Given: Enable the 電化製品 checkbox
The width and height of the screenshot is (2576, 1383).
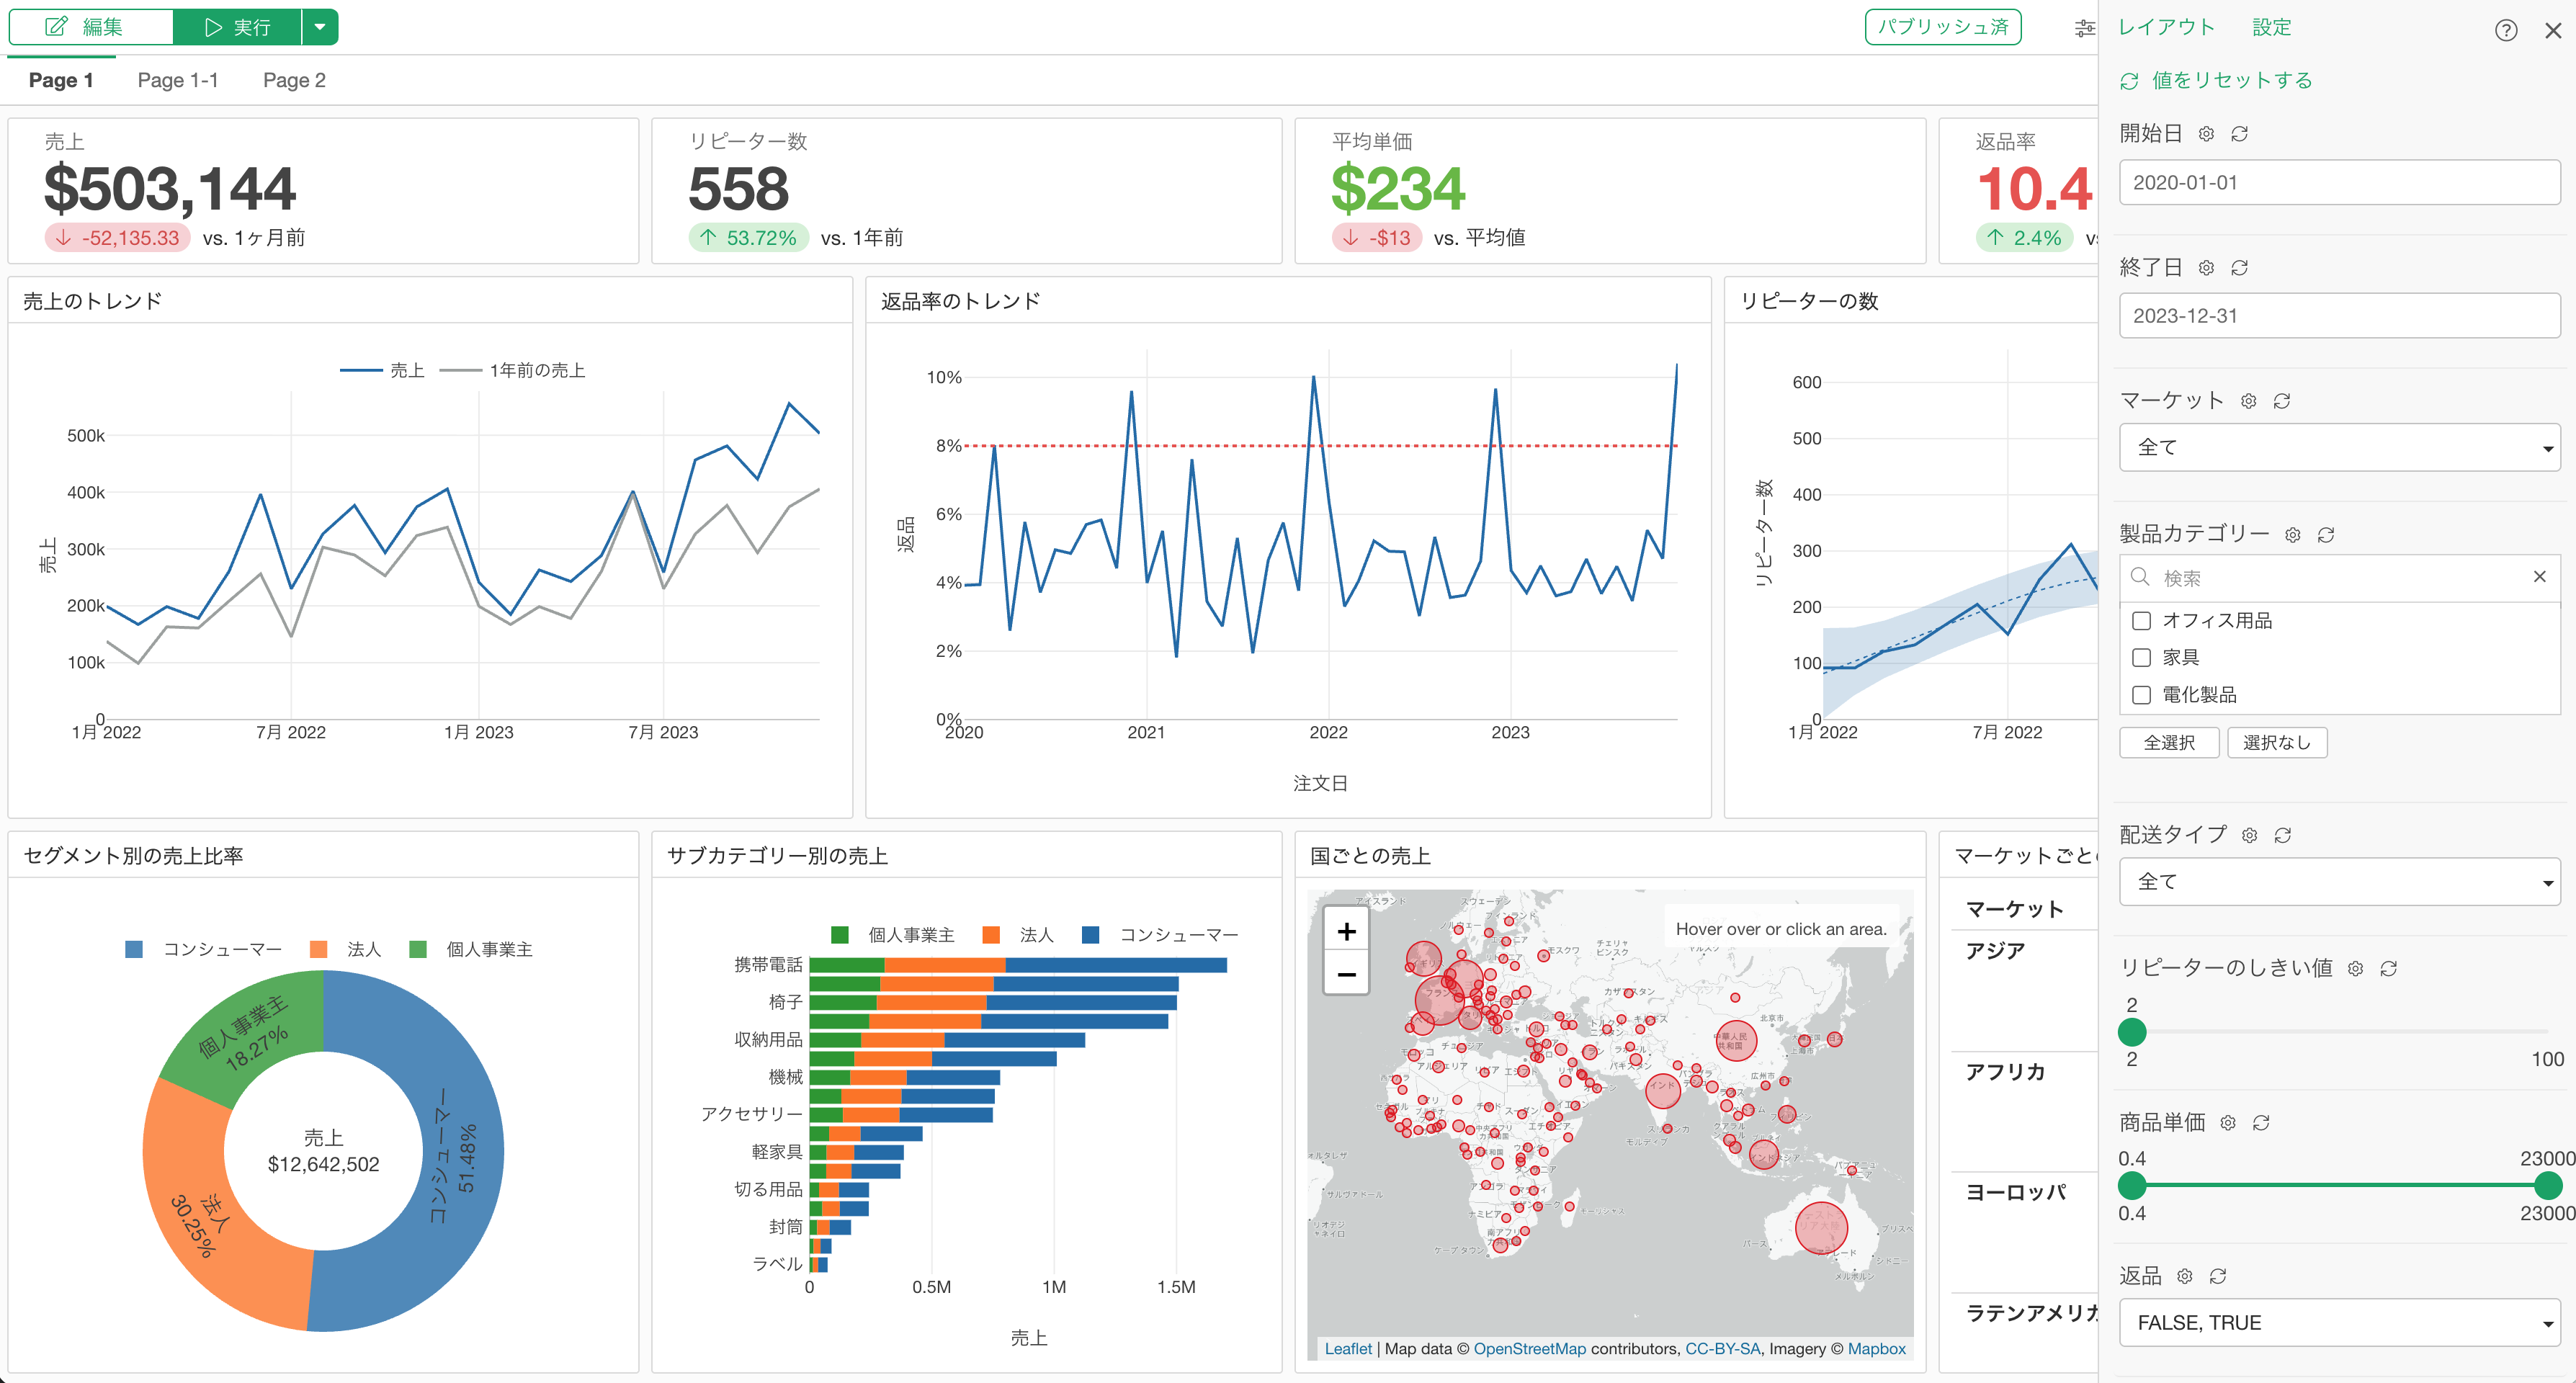Looking at the screenshot, I should point(2141,695).
